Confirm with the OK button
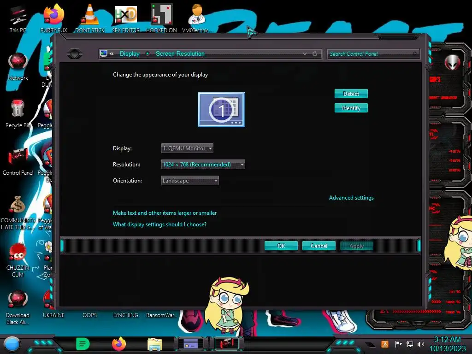472x354 pixels. pyautogui.click(x=281, y=246)
